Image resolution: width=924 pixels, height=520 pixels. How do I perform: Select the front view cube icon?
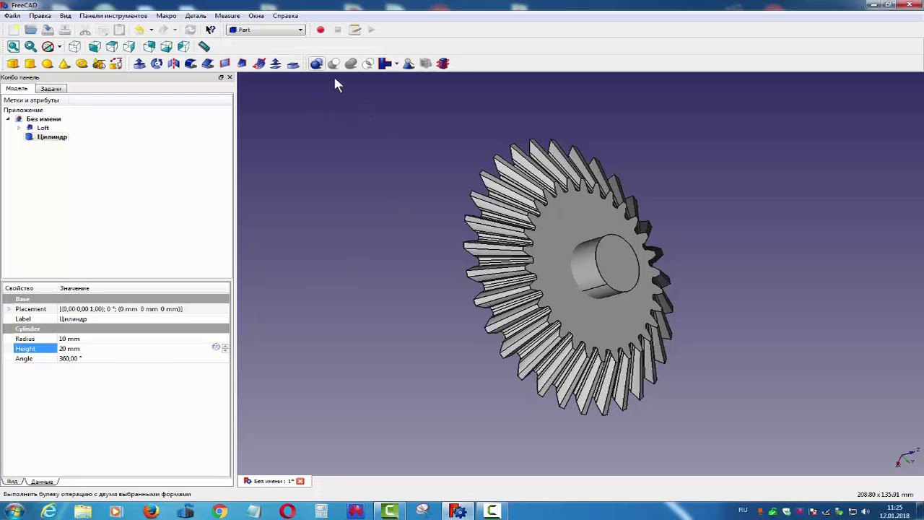pyautogui.click(x=95, y=46)
